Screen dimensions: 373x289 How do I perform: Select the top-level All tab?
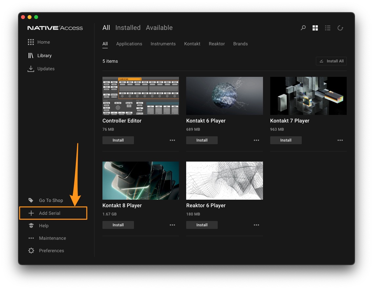(106, 28)
